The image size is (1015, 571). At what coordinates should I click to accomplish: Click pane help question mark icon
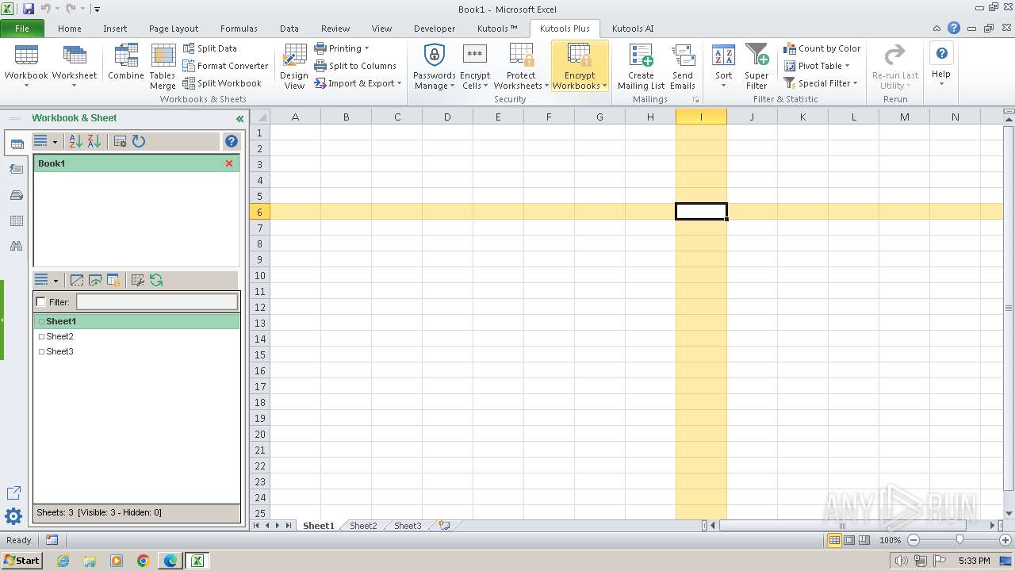tap(232, 141)
